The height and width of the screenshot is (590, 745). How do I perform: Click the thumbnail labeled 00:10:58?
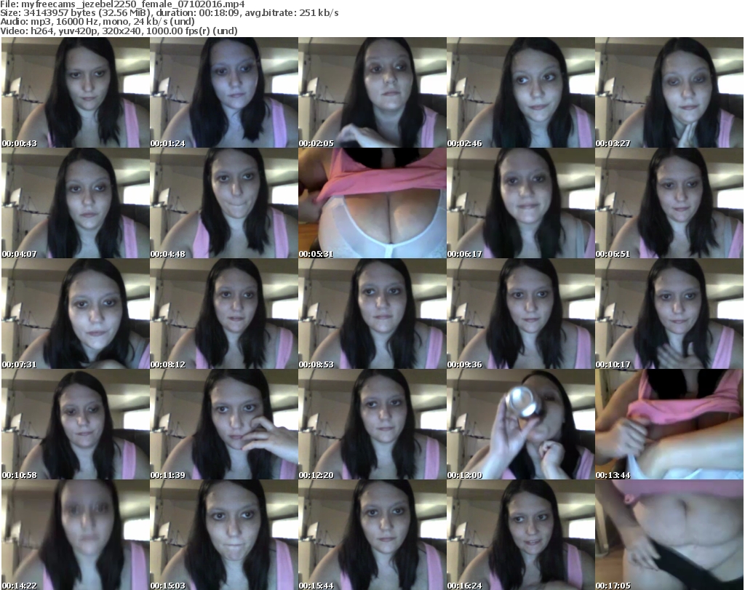coord(75,424)
